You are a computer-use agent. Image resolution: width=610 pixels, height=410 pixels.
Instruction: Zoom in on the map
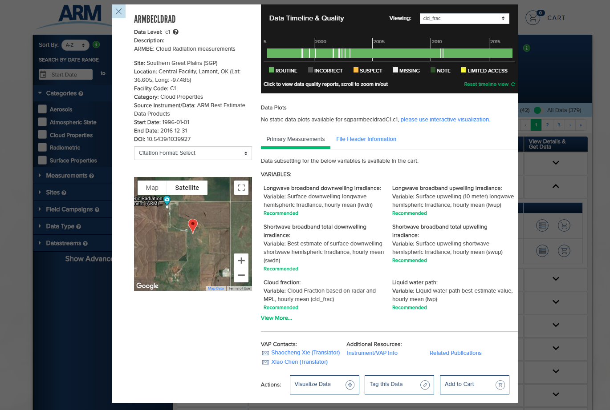tap(241, 261)
